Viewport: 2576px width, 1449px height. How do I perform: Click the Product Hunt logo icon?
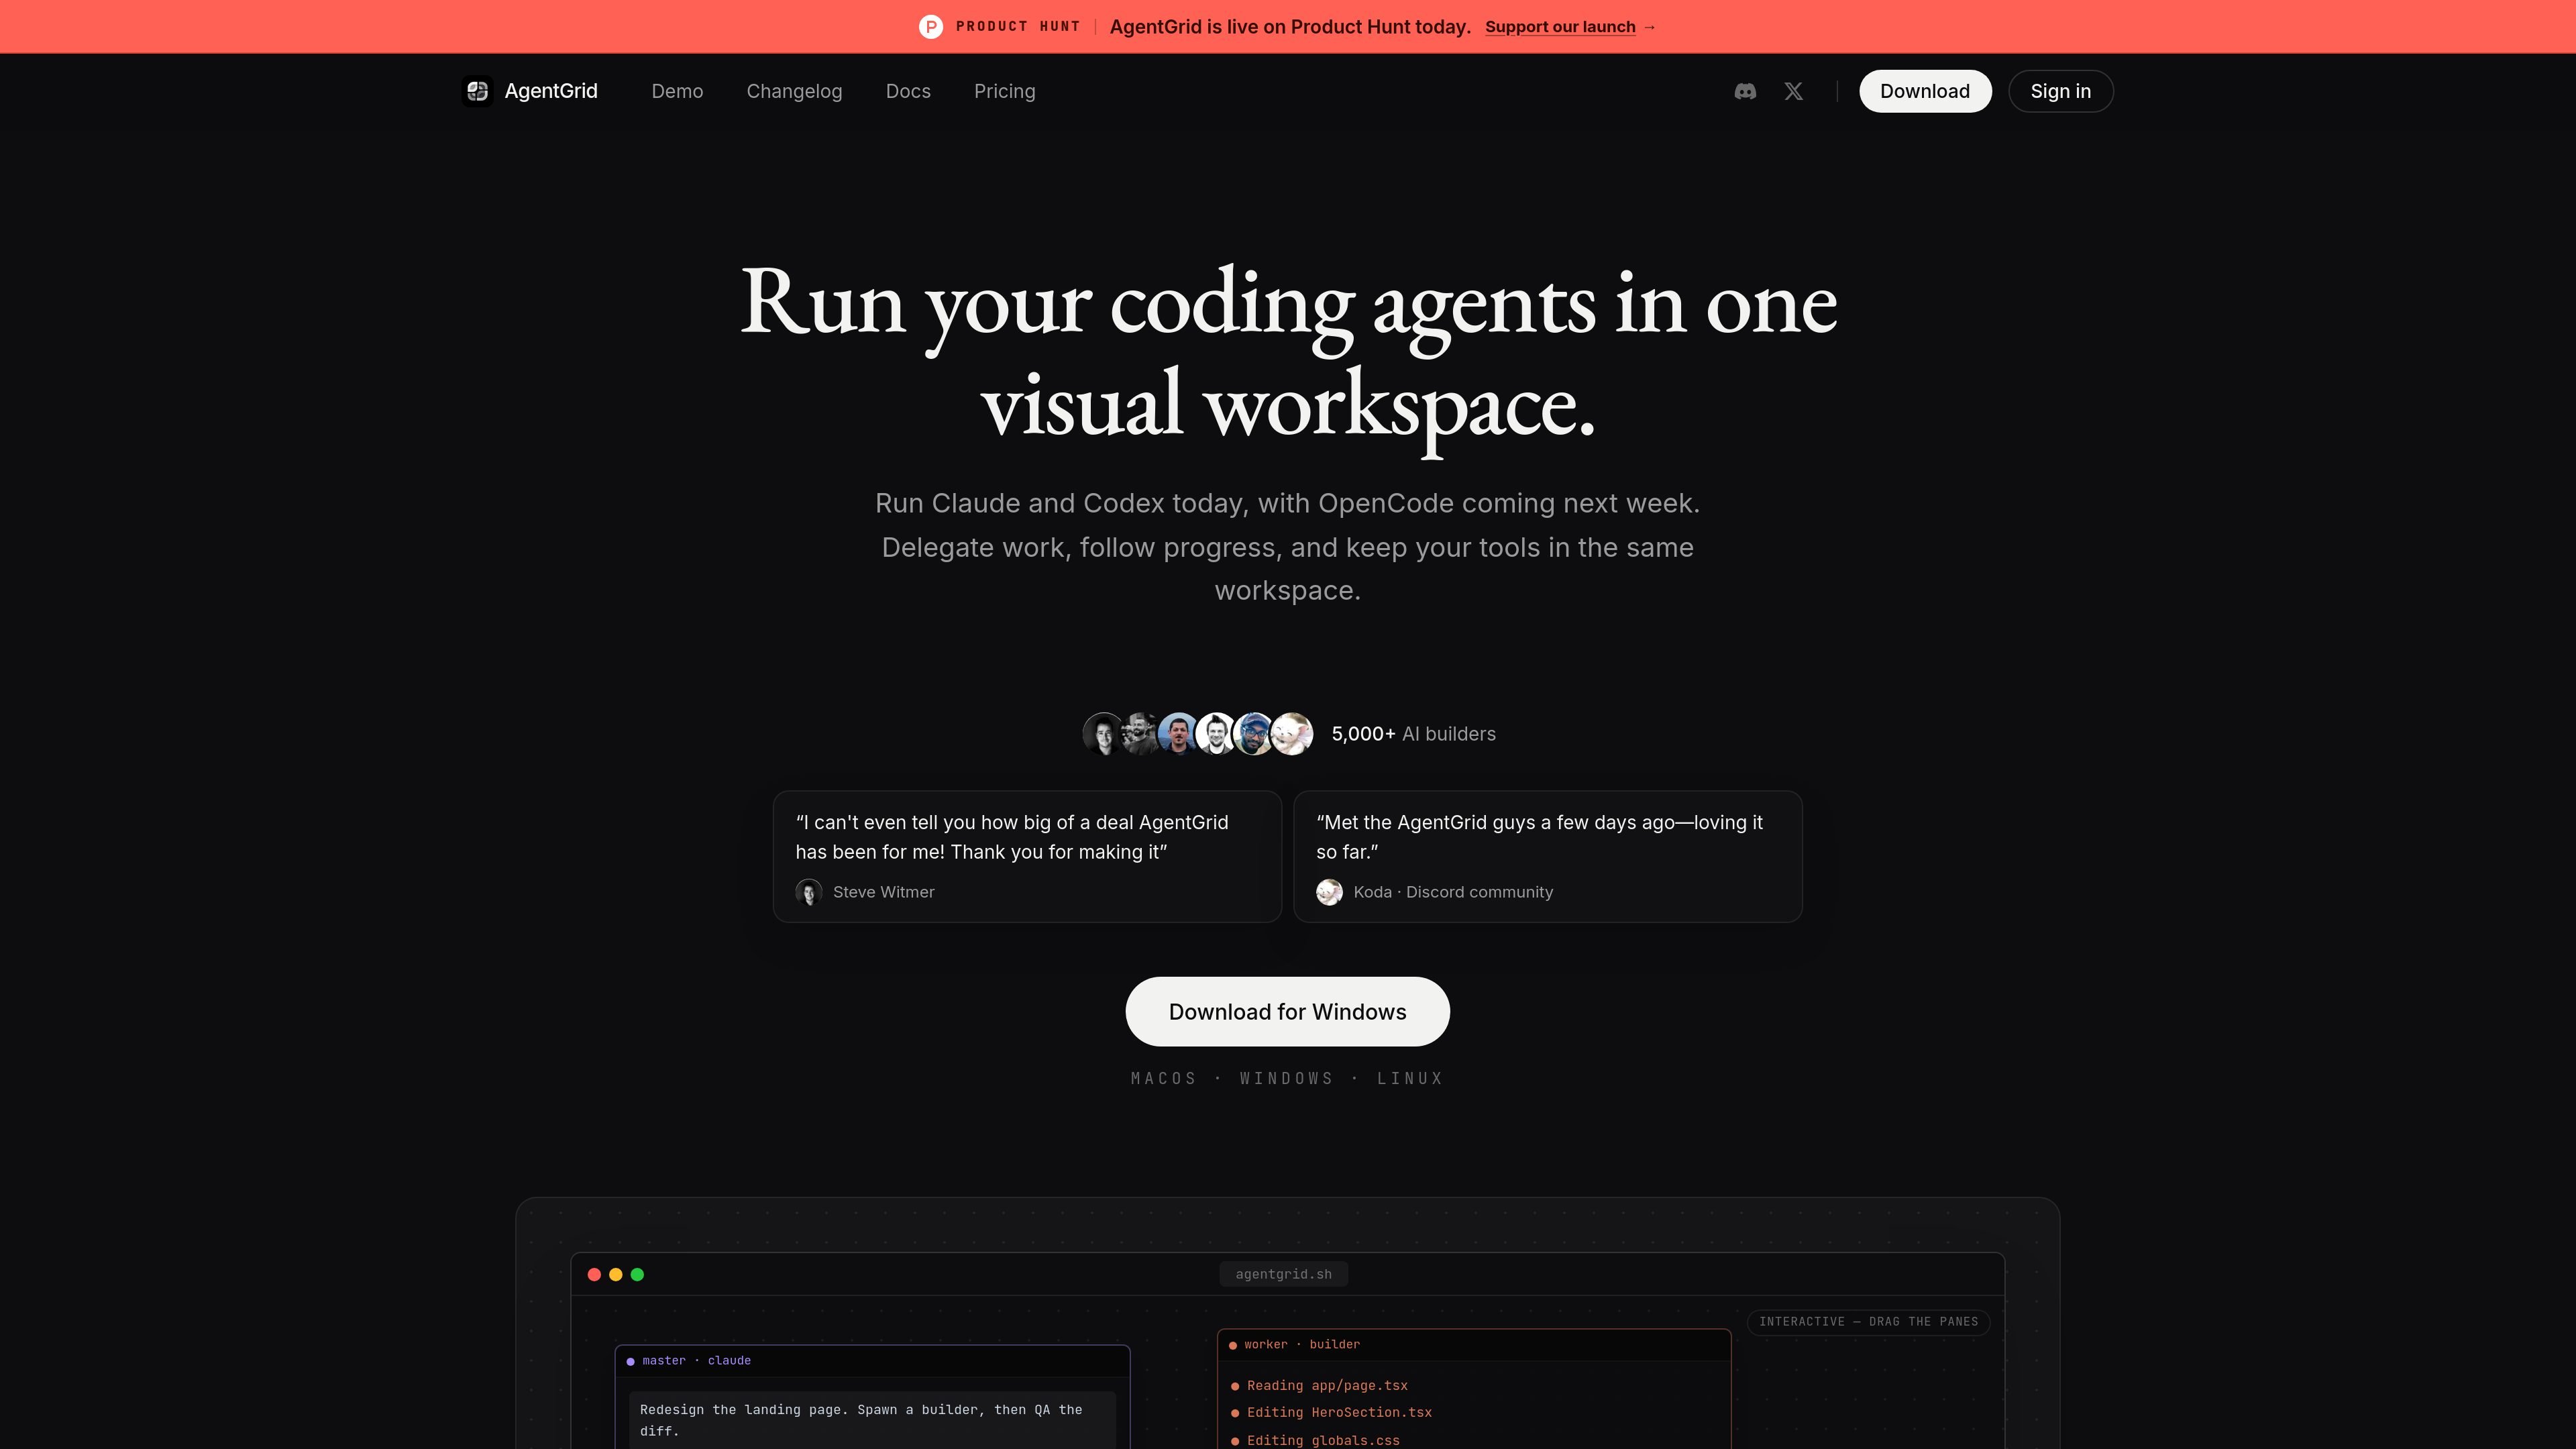(x=931, y=27)
